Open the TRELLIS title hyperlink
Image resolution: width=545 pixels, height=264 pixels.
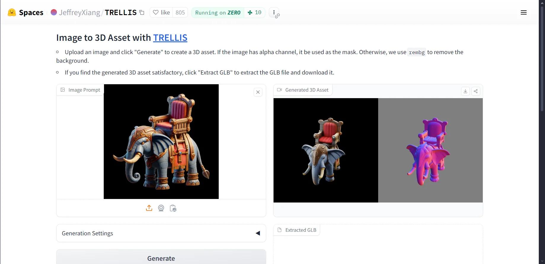pos(170,38)
